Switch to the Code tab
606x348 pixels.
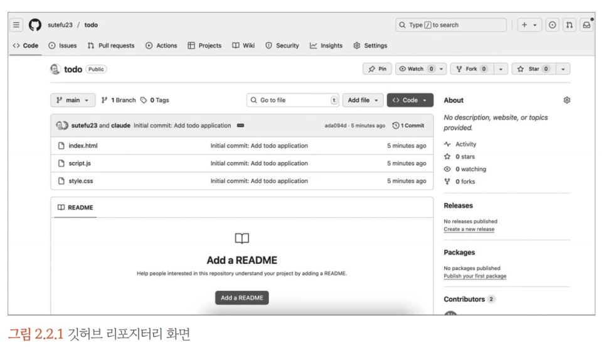pos(26,46)
